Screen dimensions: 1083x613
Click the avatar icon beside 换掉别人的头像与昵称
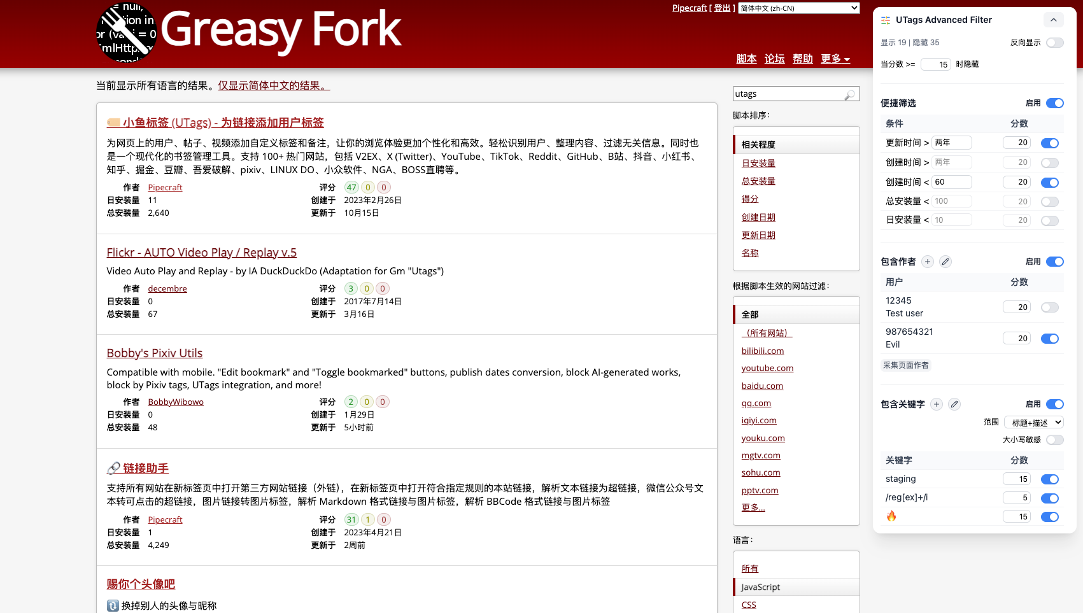coord(112,605)
